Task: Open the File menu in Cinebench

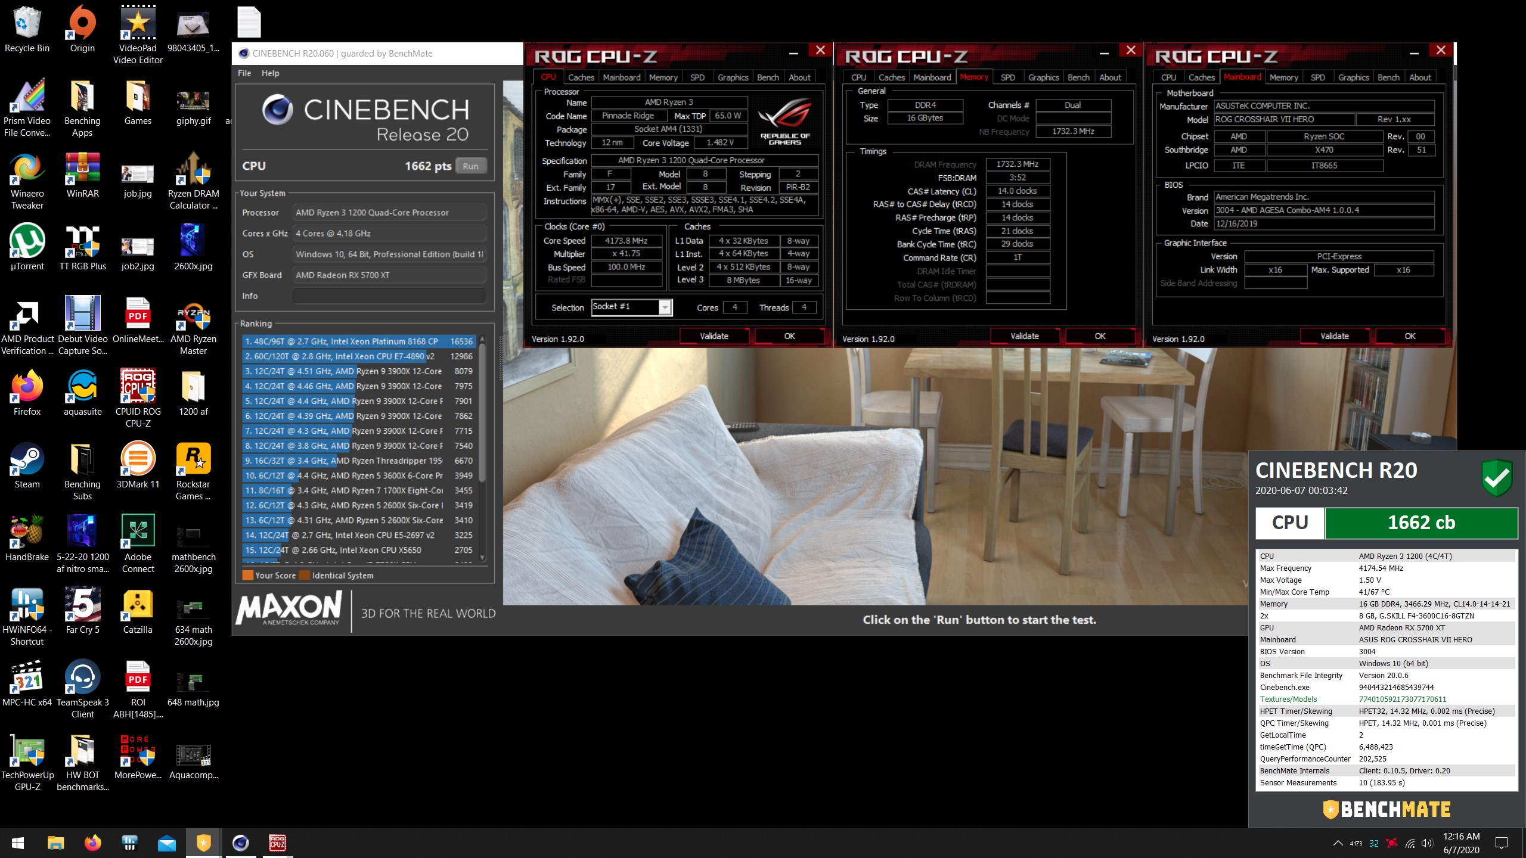Action: (244, 73)
